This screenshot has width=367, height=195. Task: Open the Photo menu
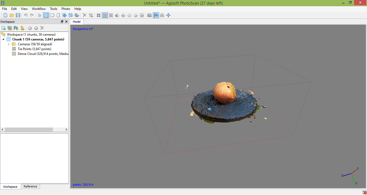pyautogui.click(x=66, y=9)
